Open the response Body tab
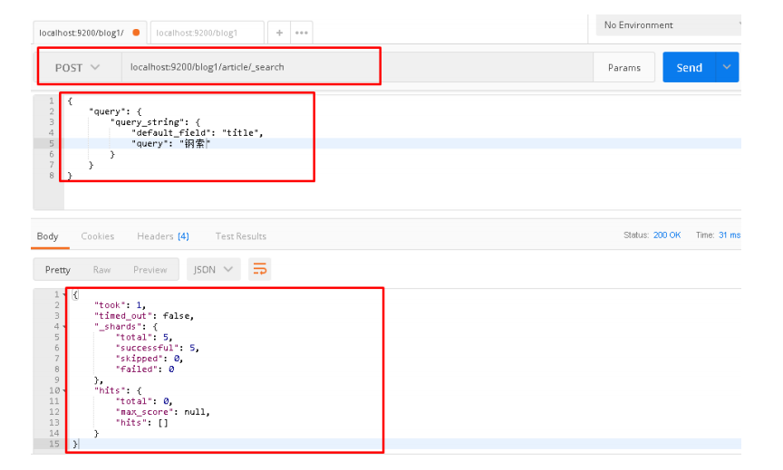This screenshot has width=783, height=470. coord(47,236)
